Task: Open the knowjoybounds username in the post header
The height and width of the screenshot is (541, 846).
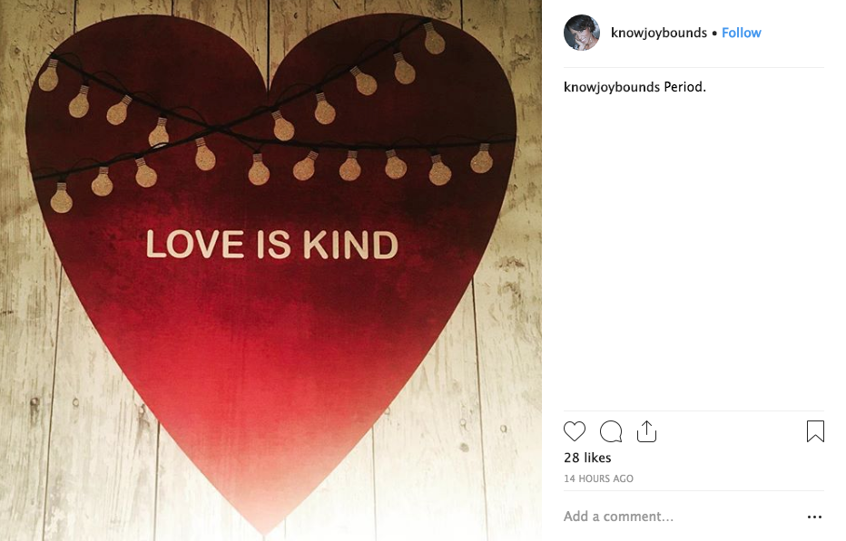Action: (659, 33)
